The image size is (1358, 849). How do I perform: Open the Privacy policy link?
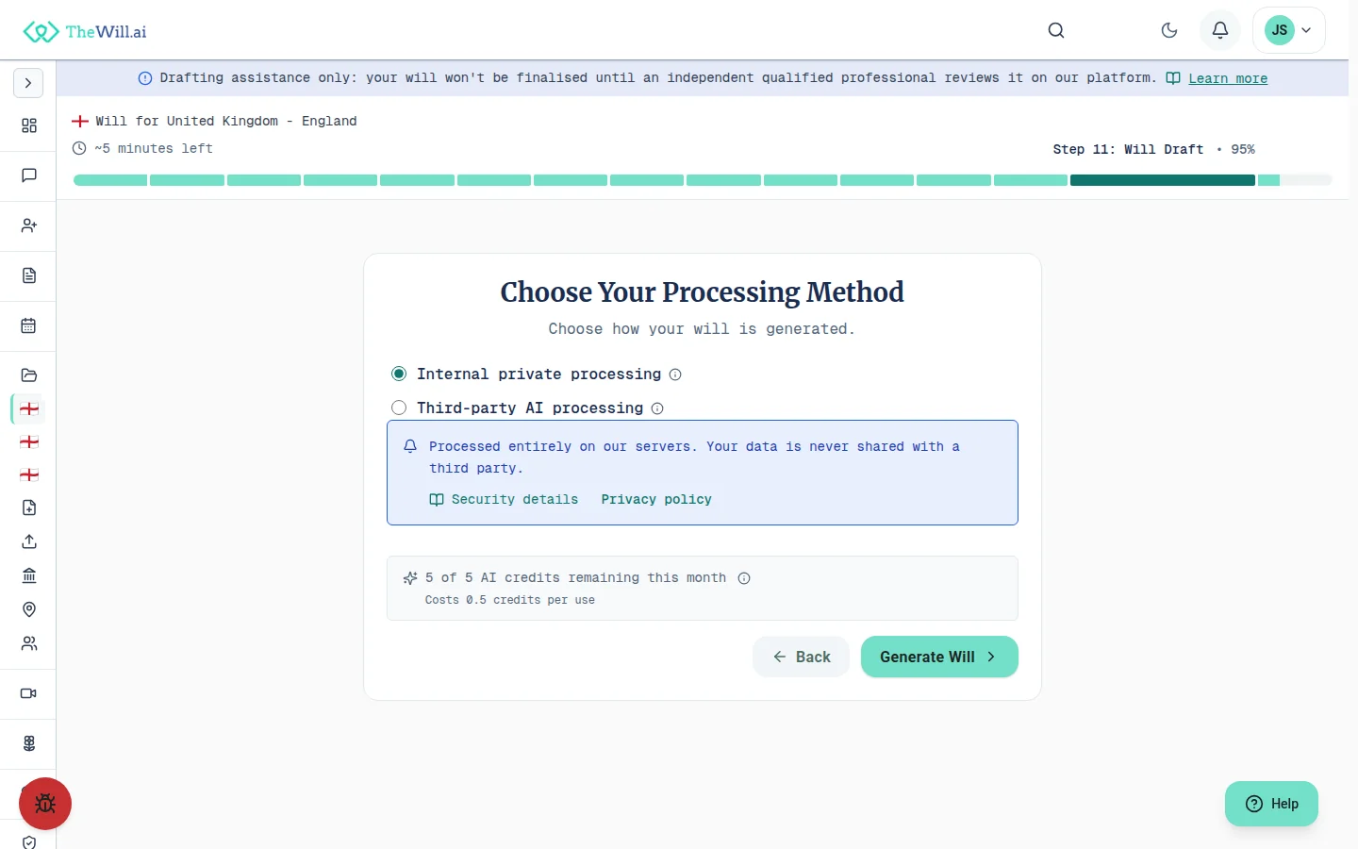coord(656,500)
